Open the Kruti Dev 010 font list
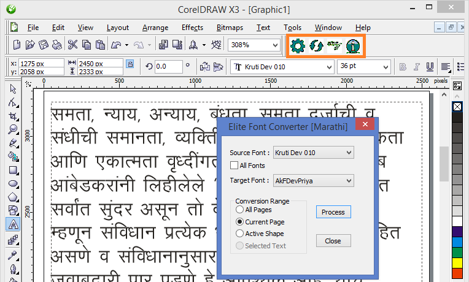This screenshot has height=282, width=469. point(329,67)
